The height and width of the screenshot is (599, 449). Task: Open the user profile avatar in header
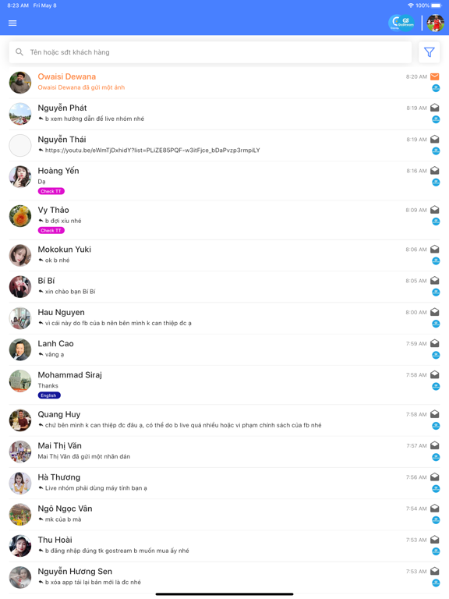pos(435,23)
